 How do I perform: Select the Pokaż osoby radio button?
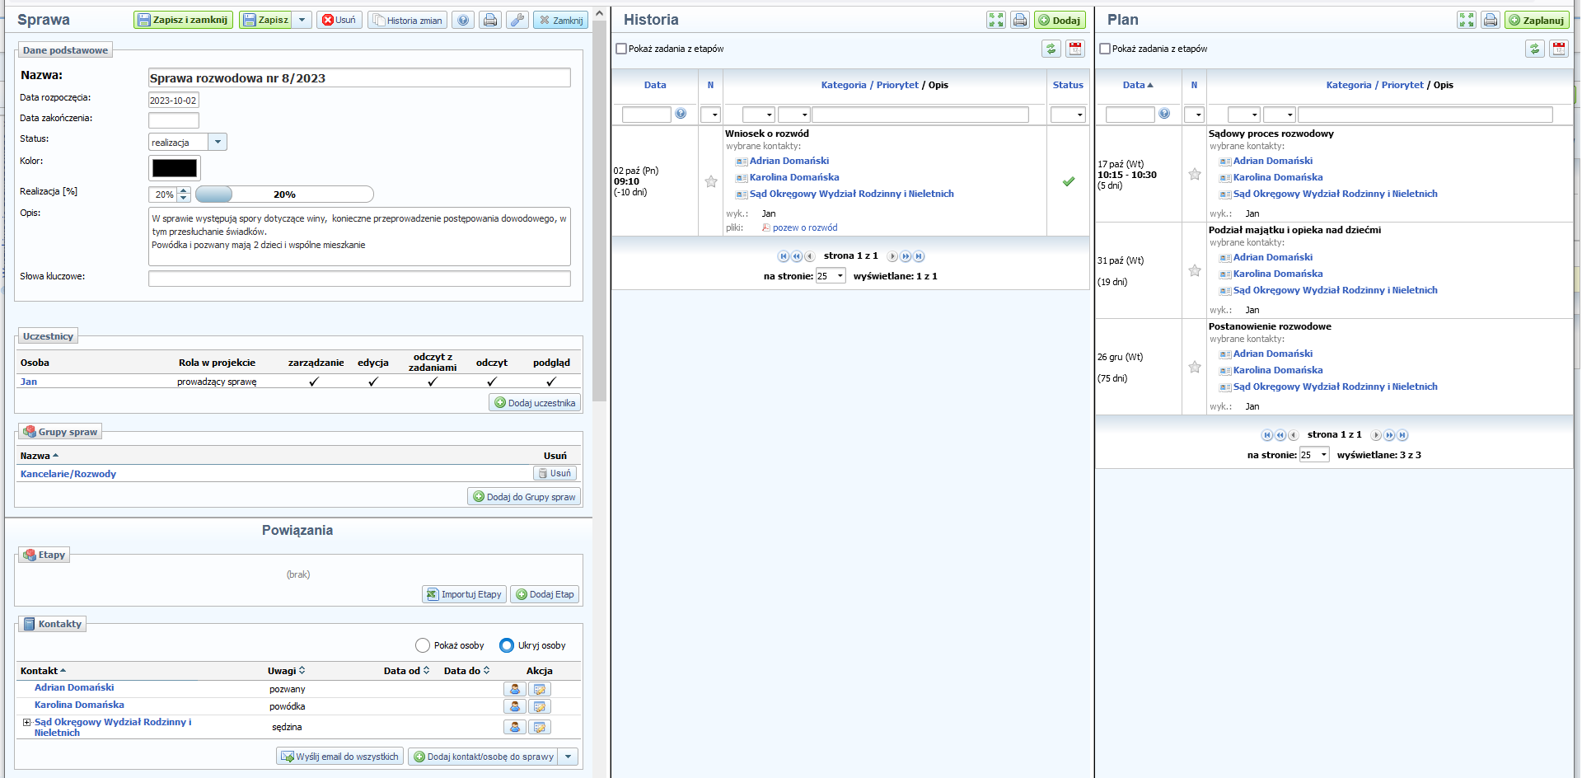[423, 645]
